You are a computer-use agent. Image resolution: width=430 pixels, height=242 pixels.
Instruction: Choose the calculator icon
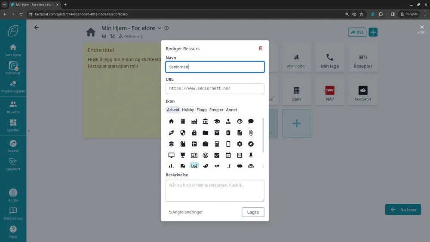pyautogui.click(x=217, y=144)
